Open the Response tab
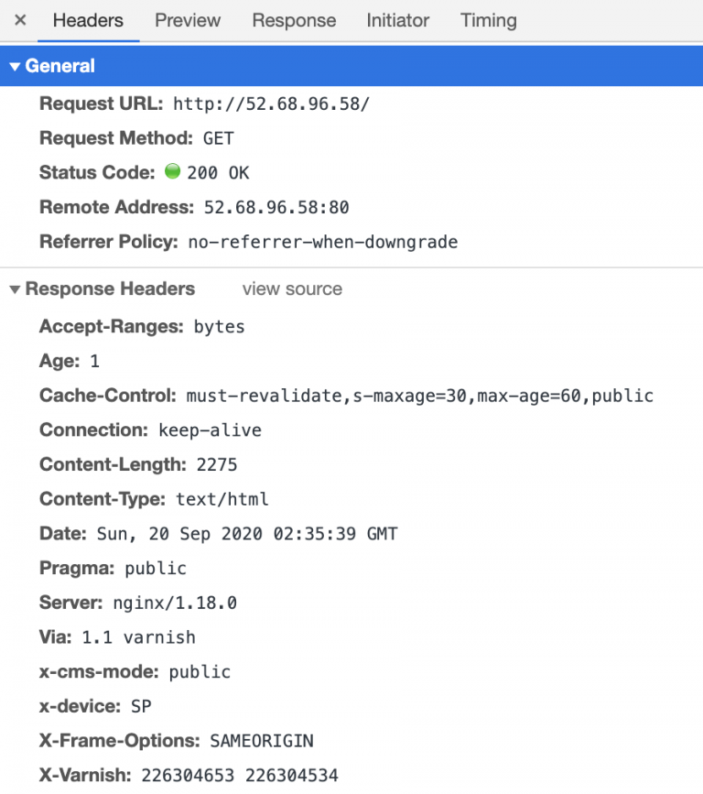 [294, 20]
